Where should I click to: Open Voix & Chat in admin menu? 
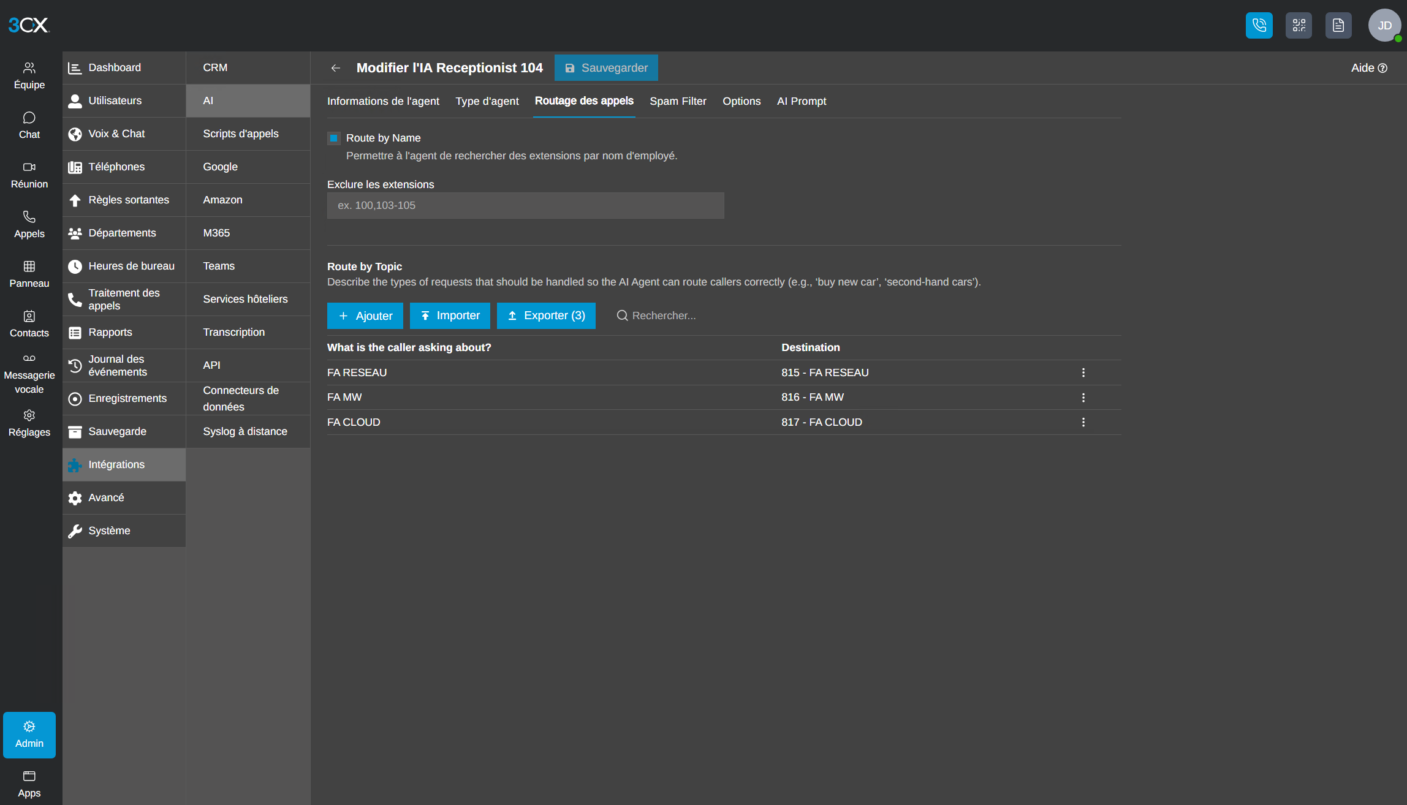coord(124,134)
